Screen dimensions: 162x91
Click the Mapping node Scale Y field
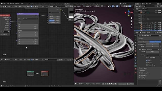(x=28, y=41)
